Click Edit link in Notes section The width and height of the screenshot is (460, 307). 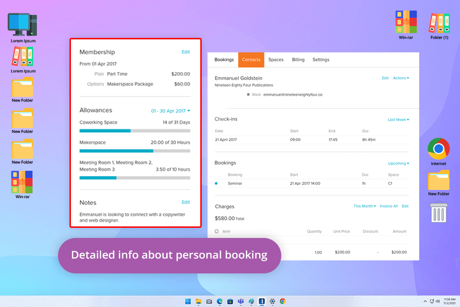click(186, 202)
